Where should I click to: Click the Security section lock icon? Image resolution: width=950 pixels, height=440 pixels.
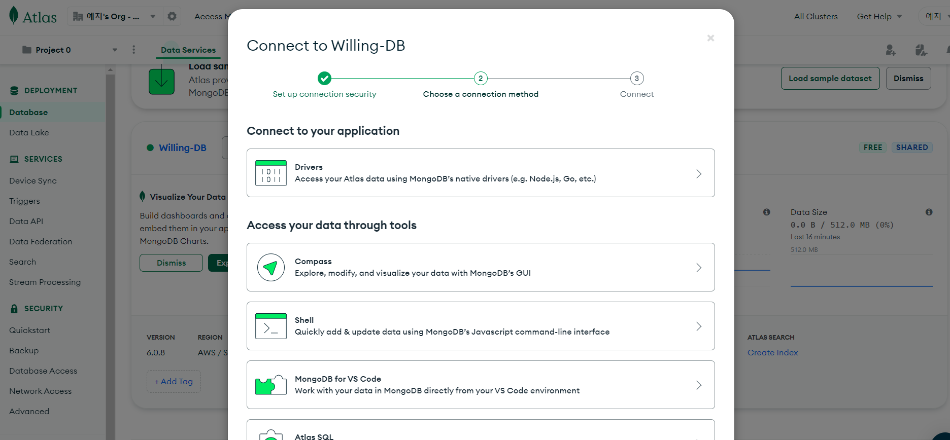[x=14, y=309]
